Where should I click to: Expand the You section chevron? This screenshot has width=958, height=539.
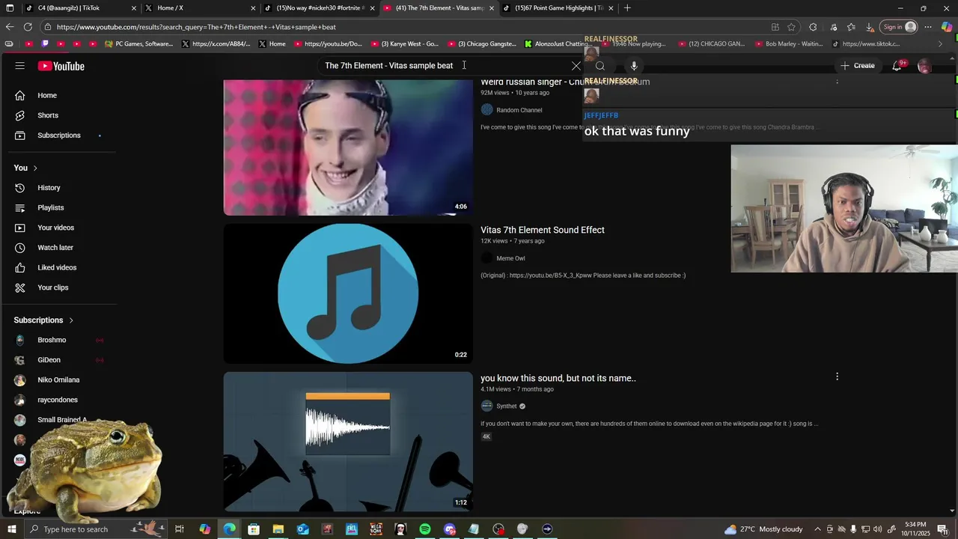tap(35, 168)
